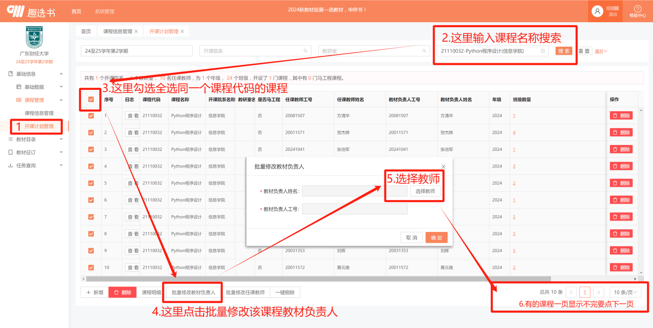Click the 趣选书 logo in the header
This screenshot has height=328, width=653.
(31, 11)
